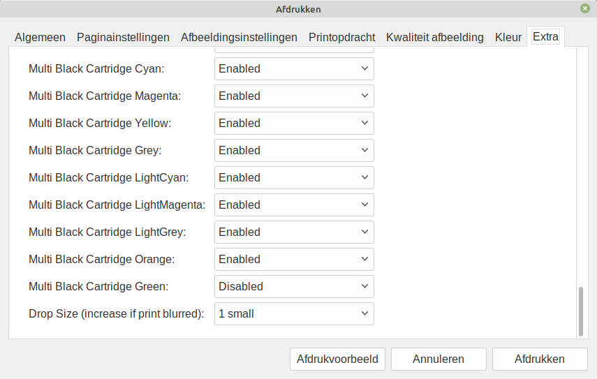
Task: Go to the Afbeeldingsinstellingen tab
Action: (239, 37)
